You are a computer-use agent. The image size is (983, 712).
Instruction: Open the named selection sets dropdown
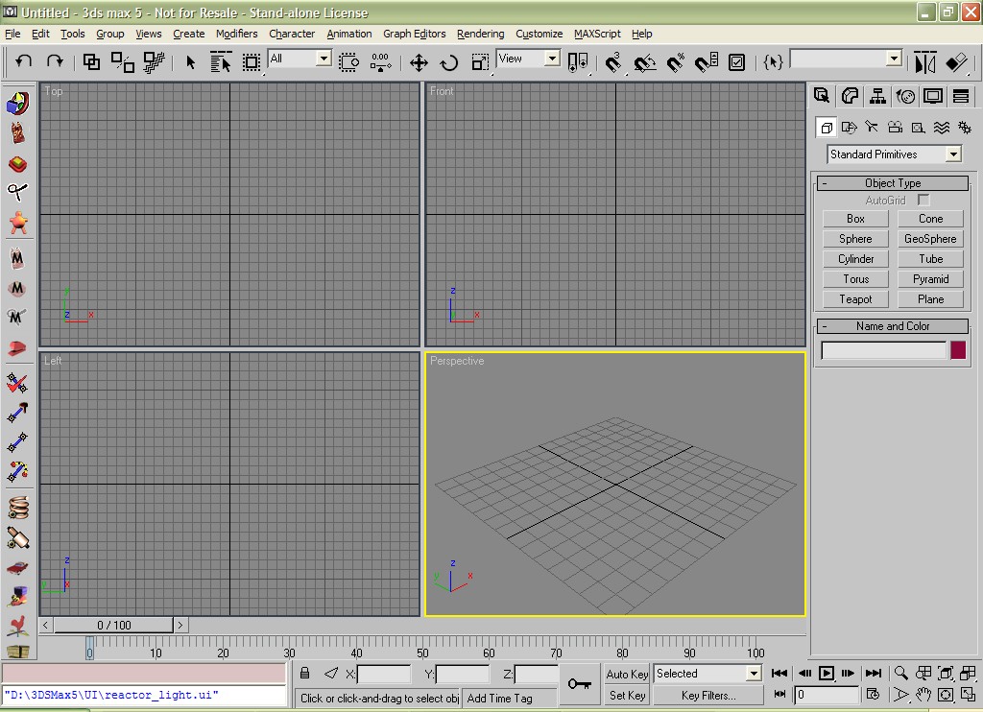point(846,59)
